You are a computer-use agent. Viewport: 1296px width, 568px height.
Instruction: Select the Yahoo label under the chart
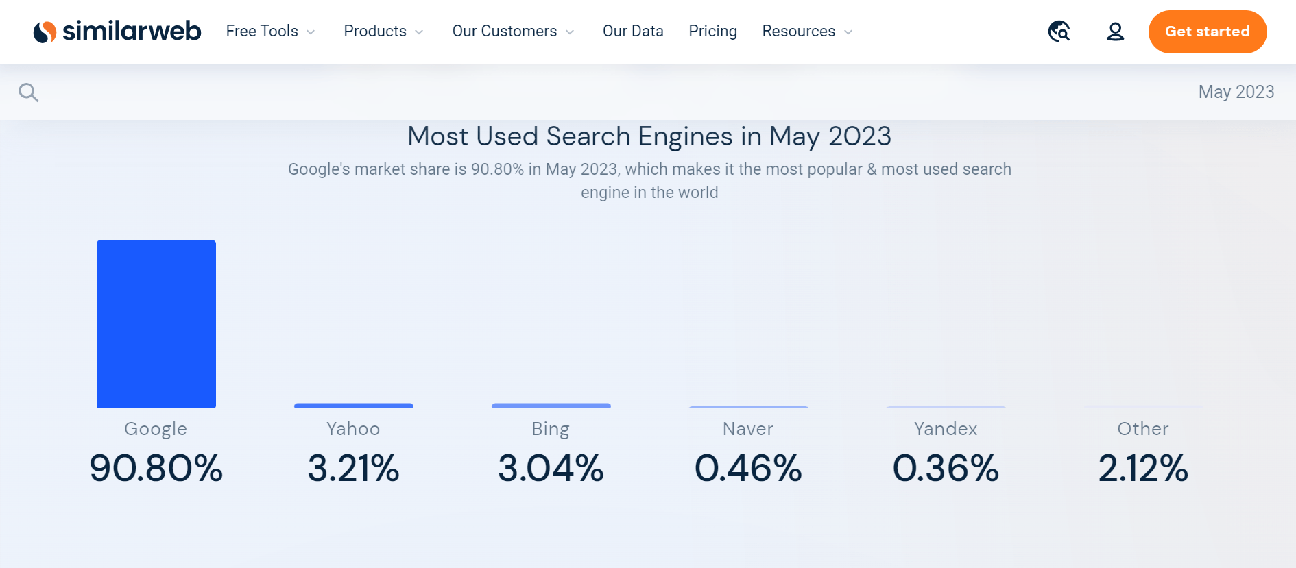coord(353,429)
